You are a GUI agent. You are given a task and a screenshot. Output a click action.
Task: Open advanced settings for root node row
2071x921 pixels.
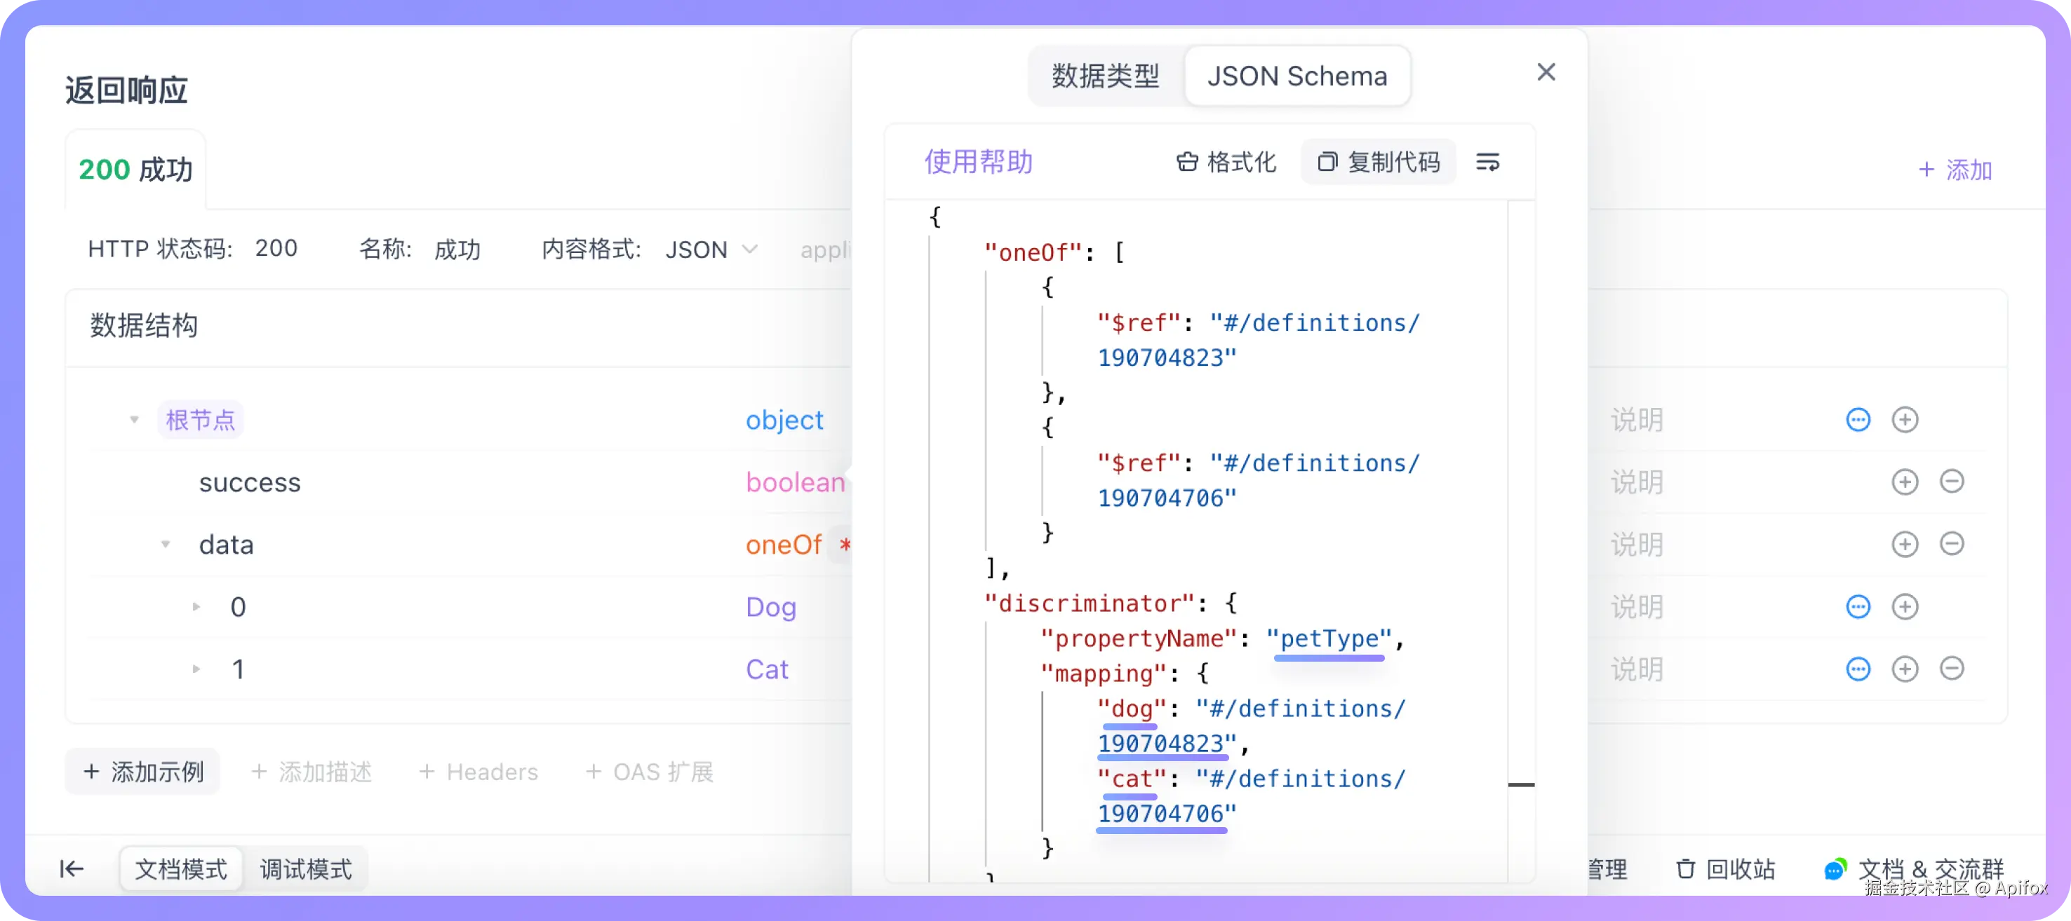1857,419
